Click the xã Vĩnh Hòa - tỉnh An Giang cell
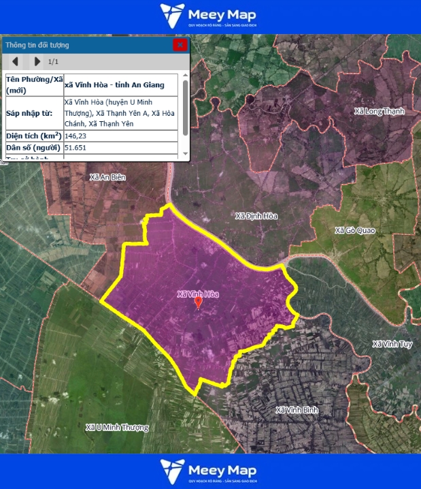The width and height of the screenshot is (421, 489). click(120, 85)
